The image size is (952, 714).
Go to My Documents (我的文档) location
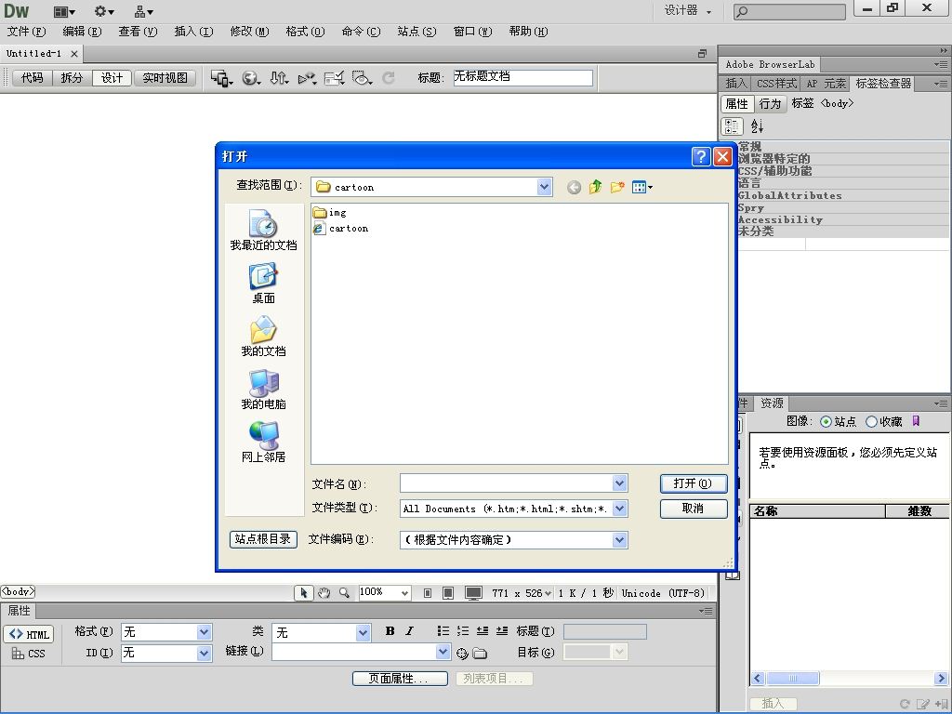click(x=263, y=336)
